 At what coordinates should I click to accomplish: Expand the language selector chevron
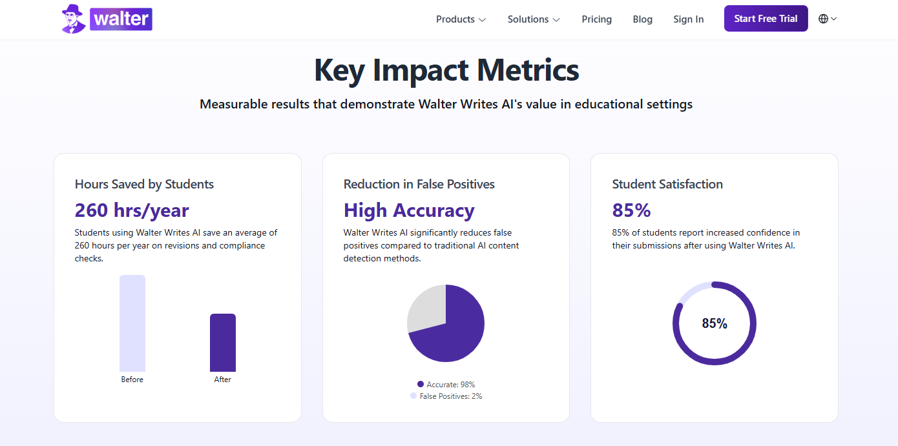tap(834, 19)
